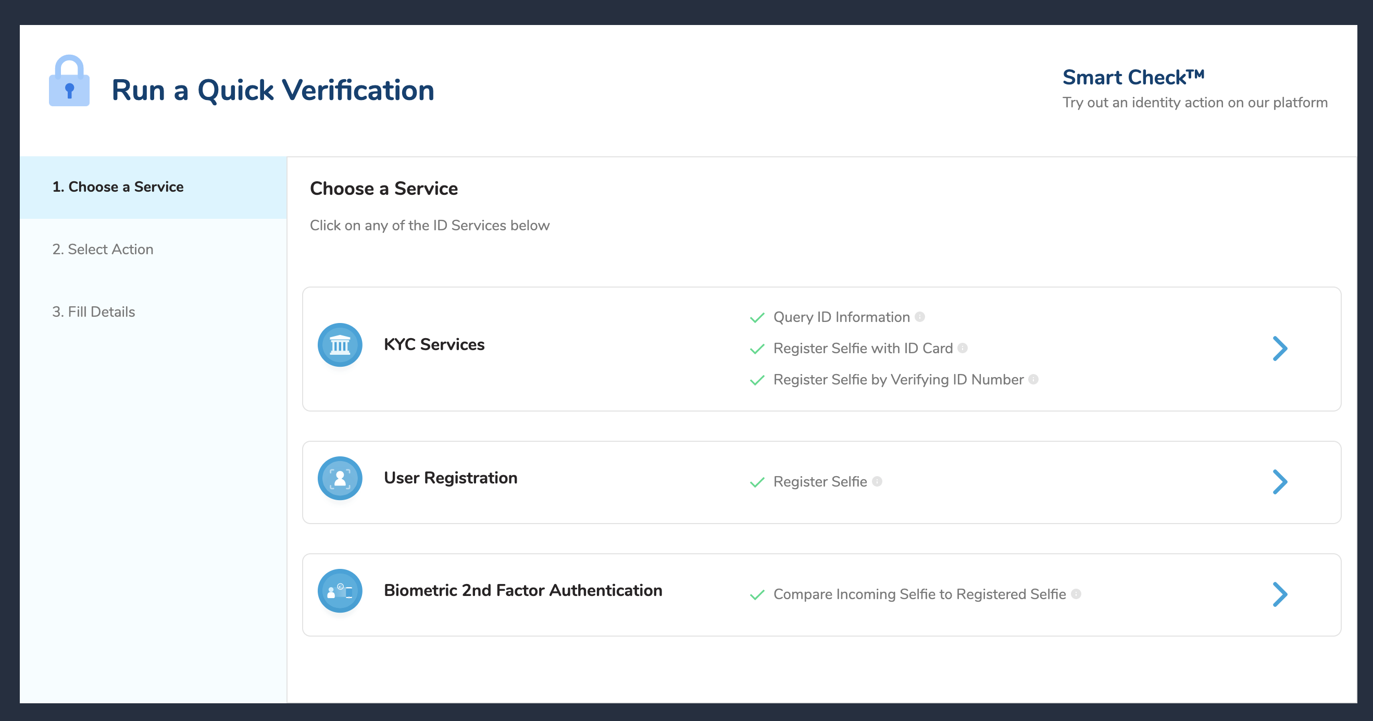
Task: Expand Biometric 2nd Factor Authentication chevron
Action: 1279,594
